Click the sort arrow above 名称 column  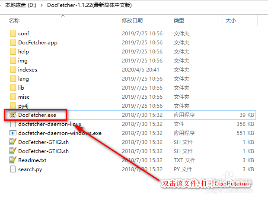pyautogui.click(x=63, y=16)
